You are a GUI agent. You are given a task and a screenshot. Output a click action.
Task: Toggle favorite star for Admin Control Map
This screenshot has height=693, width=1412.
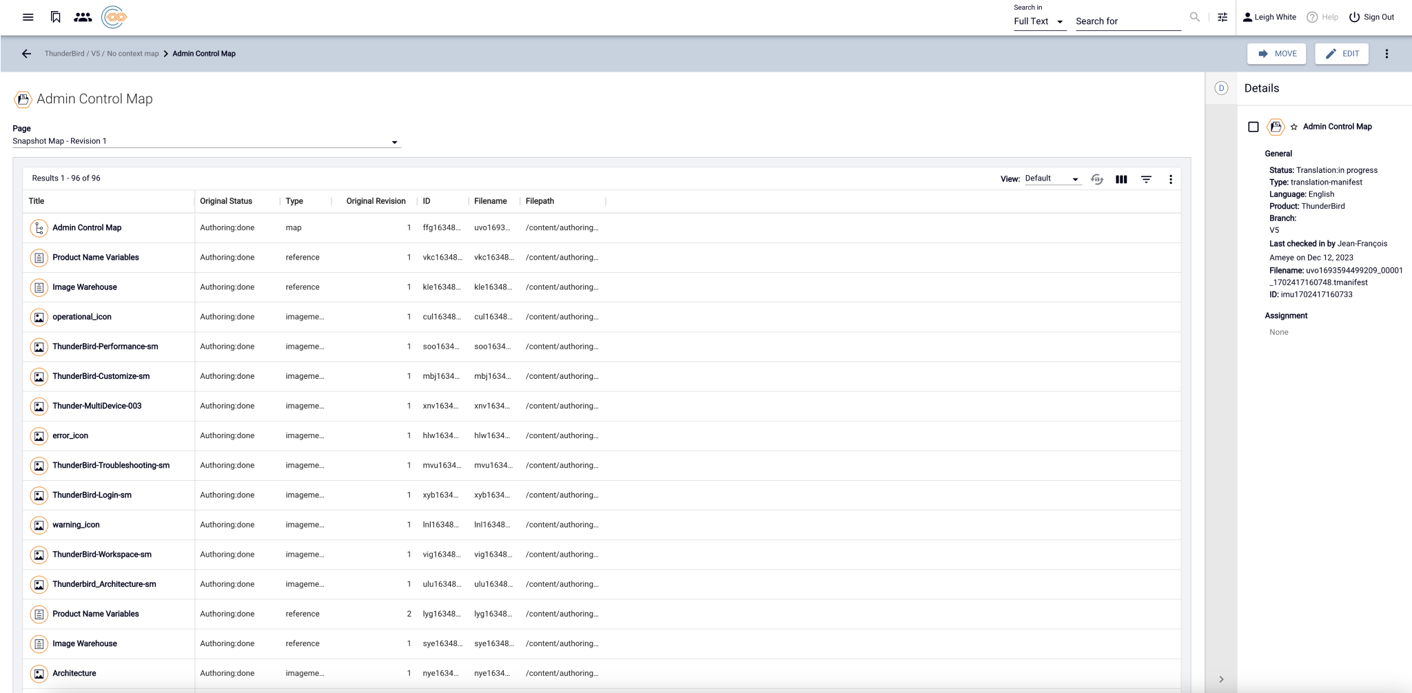1293,127
